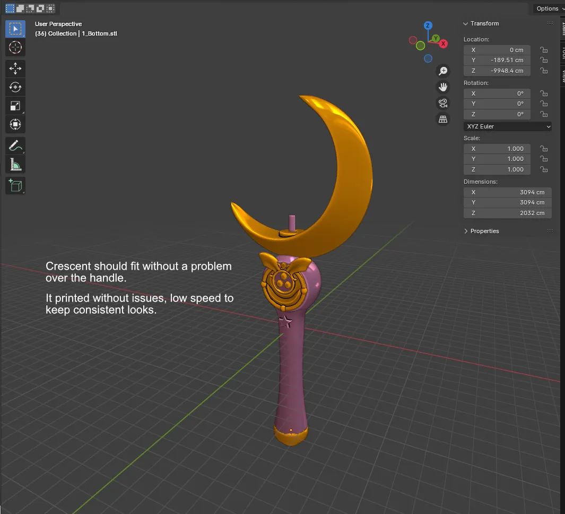Lock Scale X value
Image resolution: width=565 pixels, height=514 pixels.
pos(544,149)
